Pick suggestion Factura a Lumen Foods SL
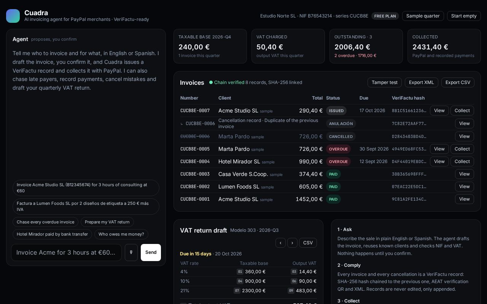487x304 pixels. (x=86, y=206)
